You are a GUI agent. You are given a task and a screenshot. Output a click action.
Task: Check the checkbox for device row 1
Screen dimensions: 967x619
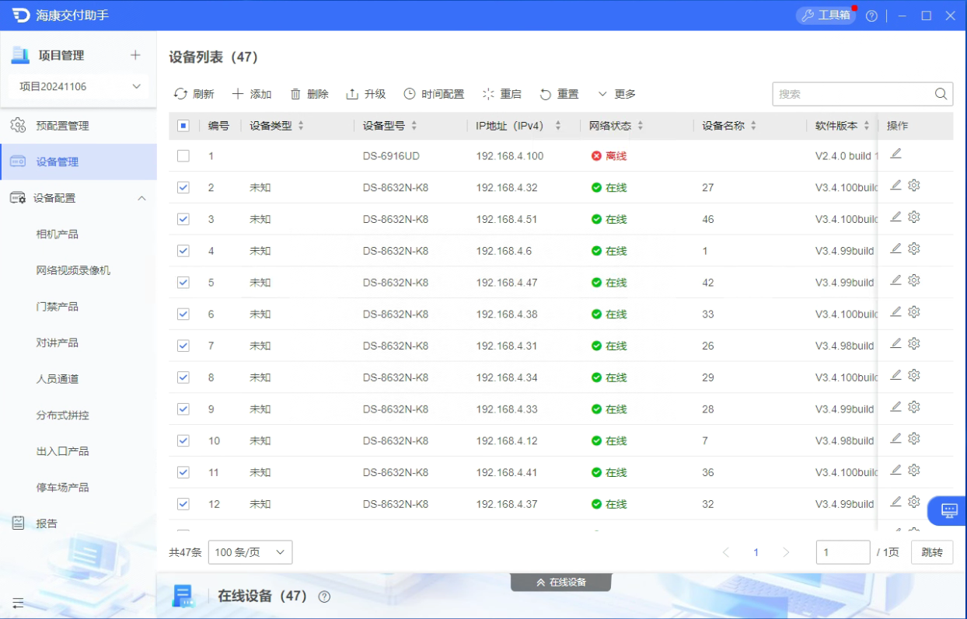pyautogui.click(x=183, y=156)
